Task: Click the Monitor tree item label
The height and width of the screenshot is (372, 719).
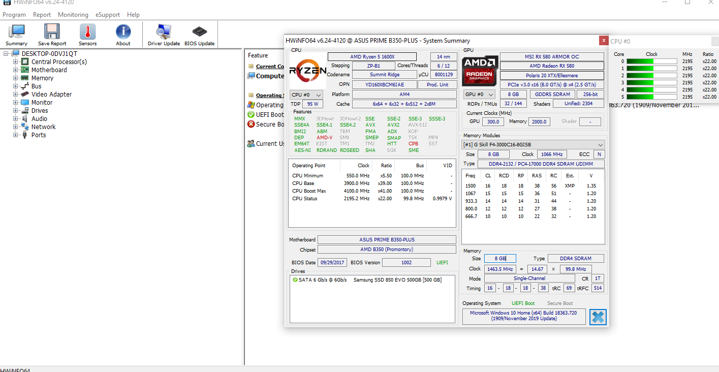Action: [x=42, y=103]
